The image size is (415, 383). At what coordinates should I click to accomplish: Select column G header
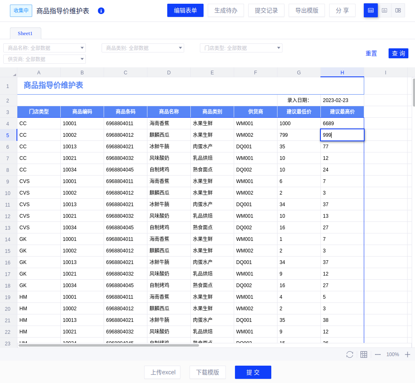pyautogui.click(x=299, y=72)
